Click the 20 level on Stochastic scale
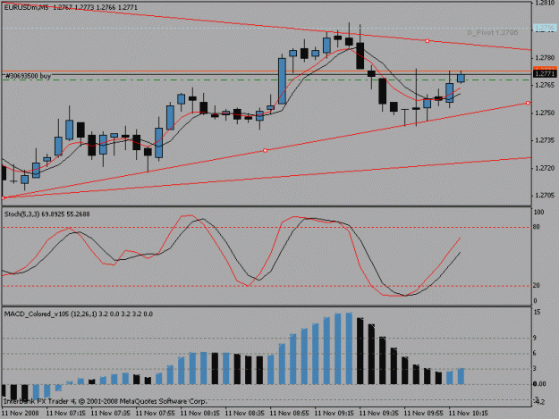The width and height of the screenshot is (559, 419). coord(537,286)
